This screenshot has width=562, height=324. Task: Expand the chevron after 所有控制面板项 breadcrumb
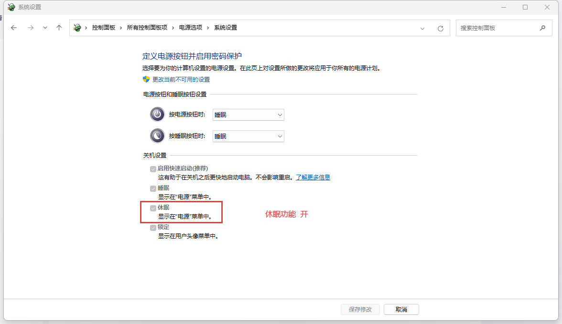173,28
